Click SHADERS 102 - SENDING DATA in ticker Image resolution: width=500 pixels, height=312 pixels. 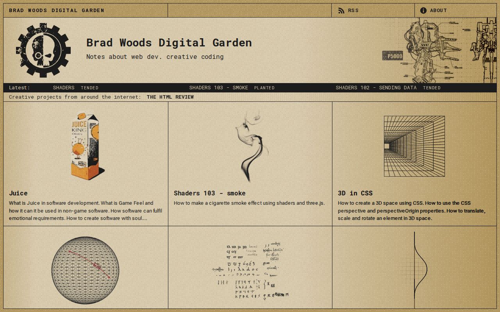pos(376,87)
